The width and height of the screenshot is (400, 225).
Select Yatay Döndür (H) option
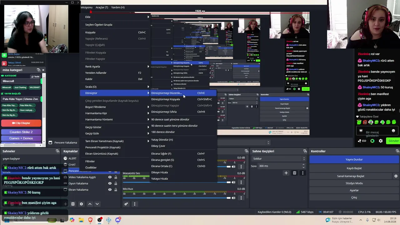183,140
